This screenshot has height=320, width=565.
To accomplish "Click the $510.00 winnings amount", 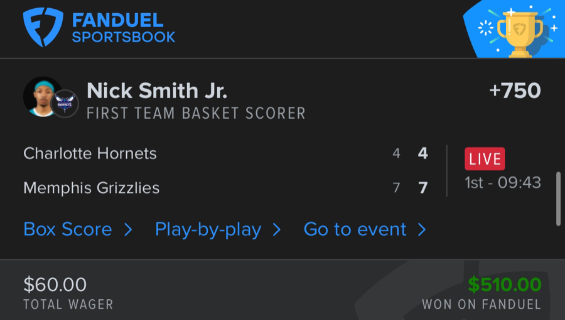I will point(505,285).
